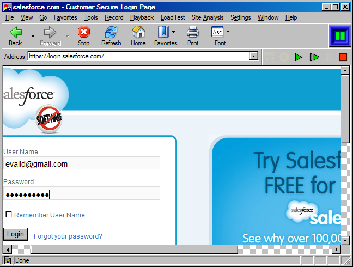Expand the Forward history dropdown arrow
The image size is (353, 267).
68,36
